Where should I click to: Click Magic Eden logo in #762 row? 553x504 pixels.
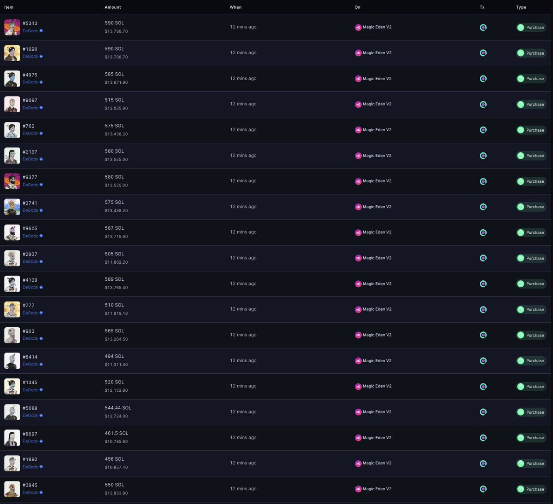(x=358, y=130)
